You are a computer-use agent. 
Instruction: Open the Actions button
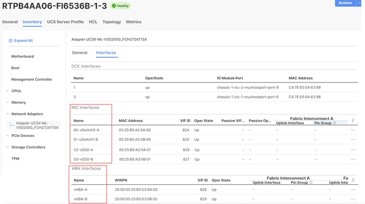click(345, 3)
